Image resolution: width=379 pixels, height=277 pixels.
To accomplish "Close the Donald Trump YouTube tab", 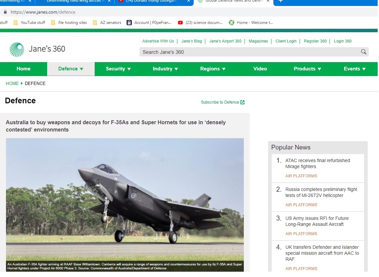I will [x=189, y=1].
